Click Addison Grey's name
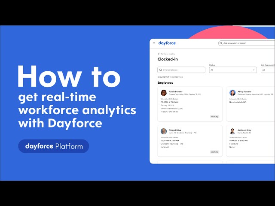The height and width of the screenshot is (206, 275). click(244, 130)
